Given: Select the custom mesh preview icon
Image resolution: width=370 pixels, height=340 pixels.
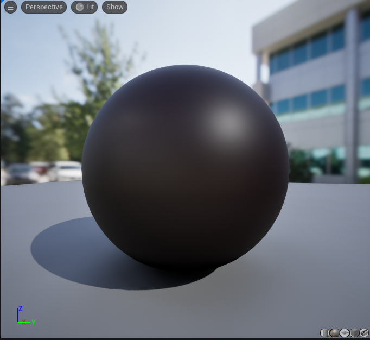Looking at the screenshot, I should click(364, 333).
